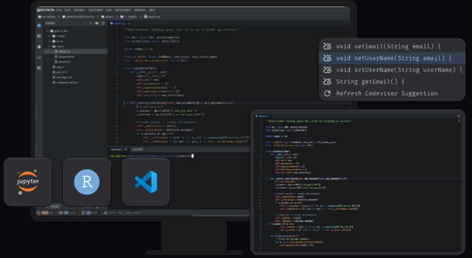
Task: Click the gear-shaped icon in the activity sidebar
Action: coord(39,47)
